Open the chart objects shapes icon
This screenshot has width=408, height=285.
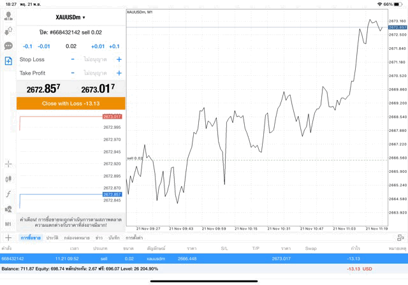(8, 209)
